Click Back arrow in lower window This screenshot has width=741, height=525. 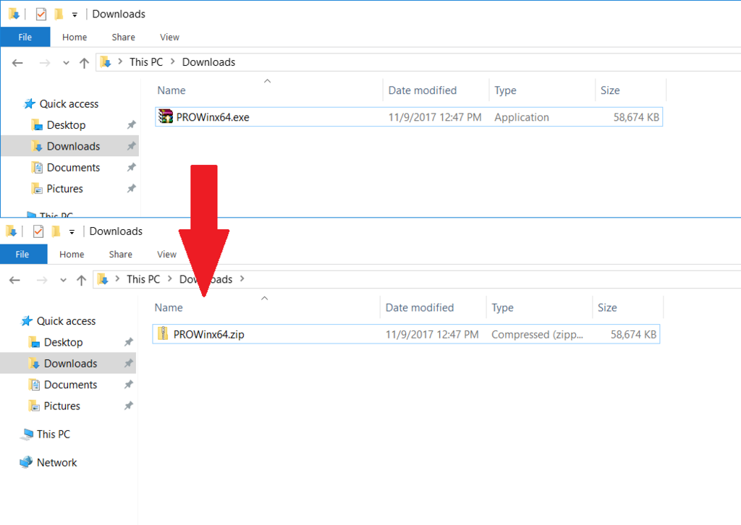14,280
